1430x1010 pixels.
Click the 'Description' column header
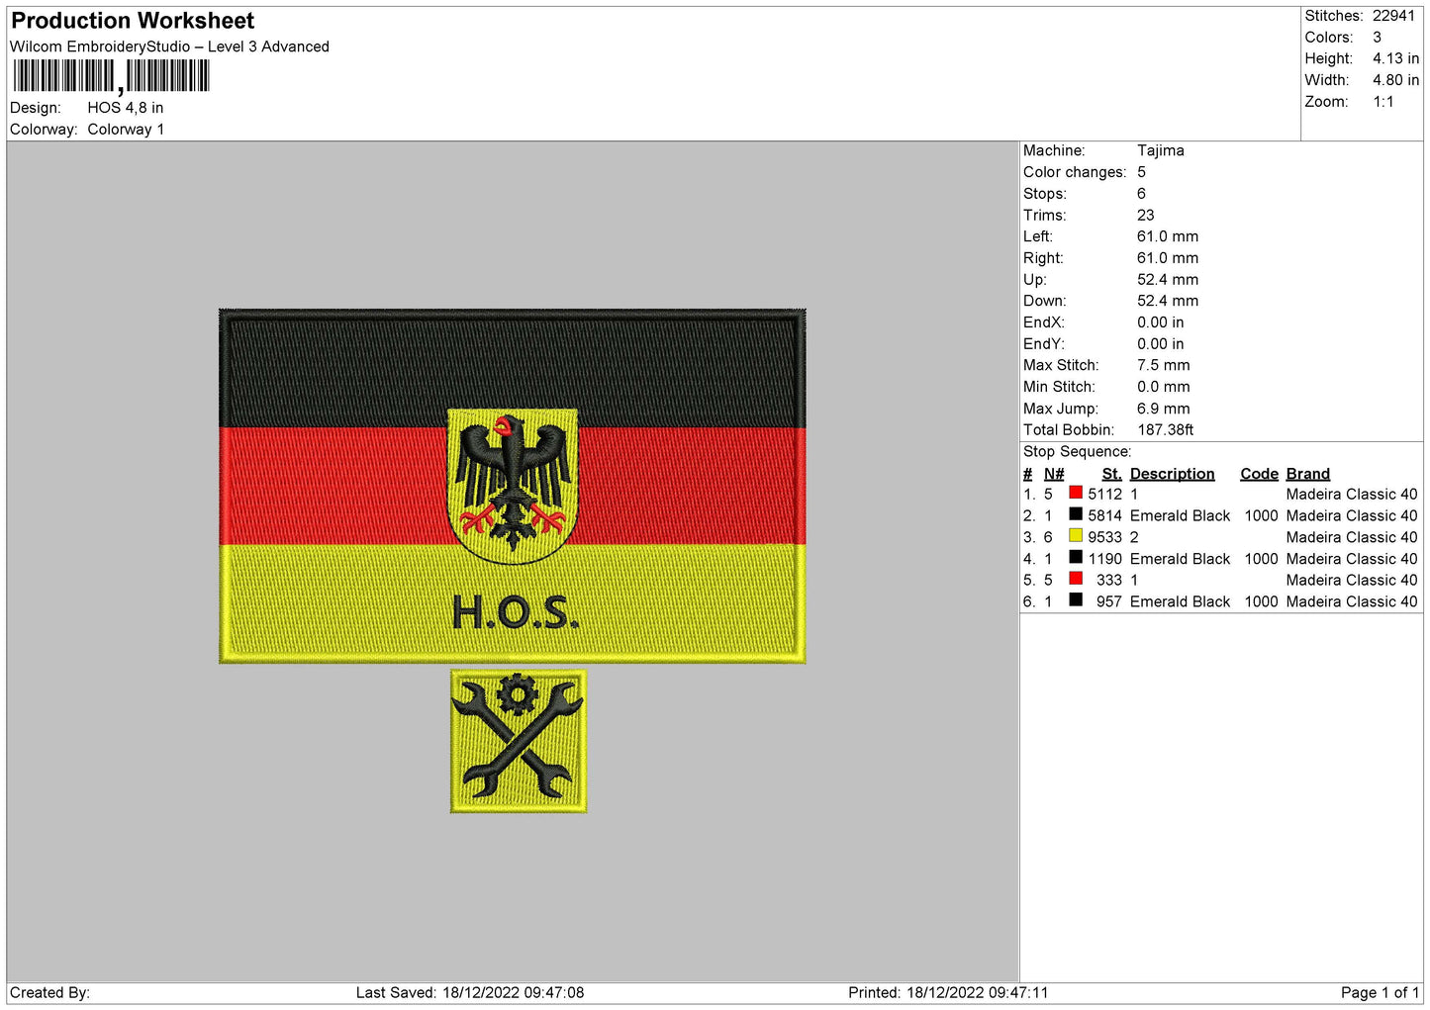1172,474
